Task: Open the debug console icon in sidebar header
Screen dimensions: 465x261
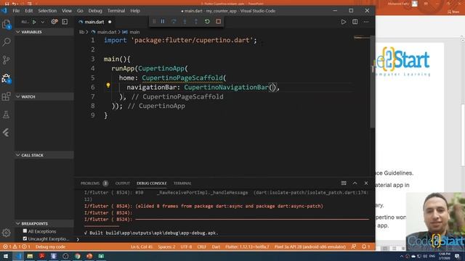Action: tap(65, 22)
